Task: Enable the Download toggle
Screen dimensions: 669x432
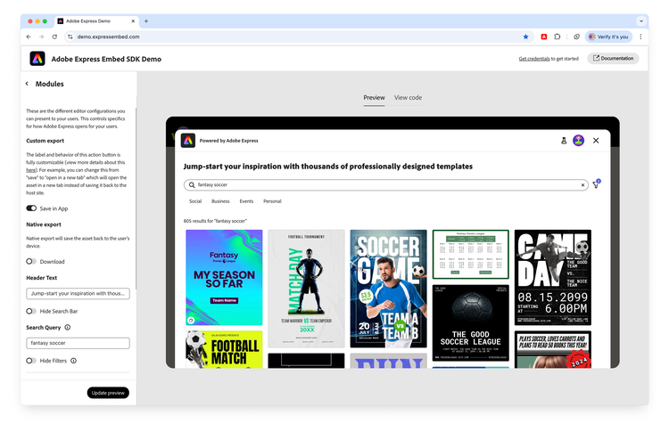Action: tap(31, 262)
